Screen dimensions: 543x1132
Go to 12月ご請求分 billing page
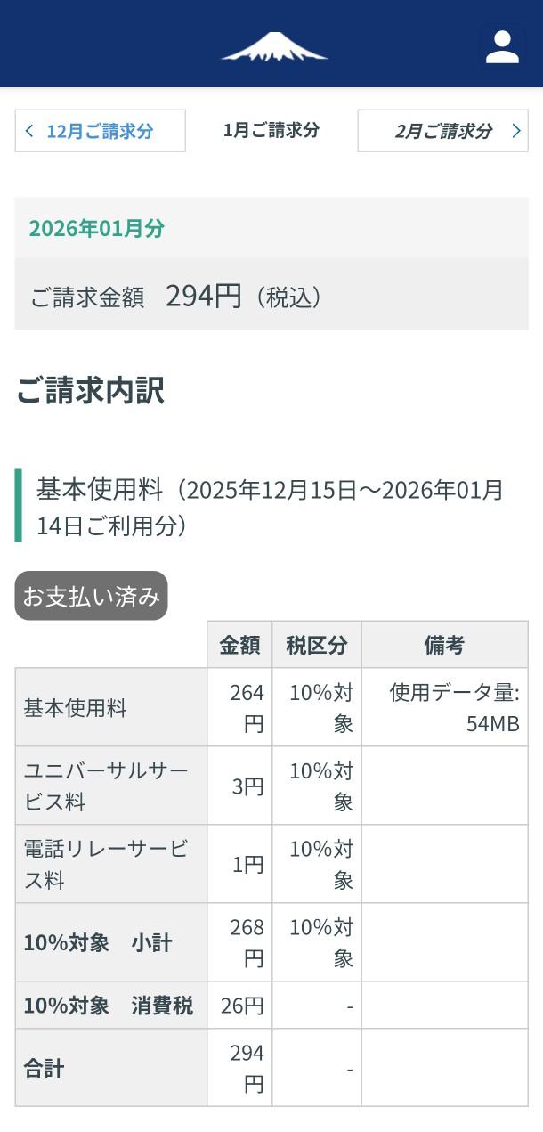click(x=100, y=131)
